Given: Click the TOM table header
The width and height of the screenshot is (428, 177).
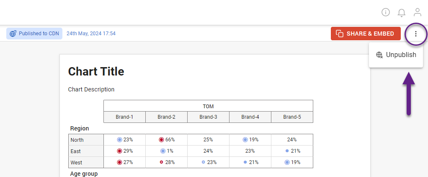Looking at the screenshot, I should click(208, 106).
